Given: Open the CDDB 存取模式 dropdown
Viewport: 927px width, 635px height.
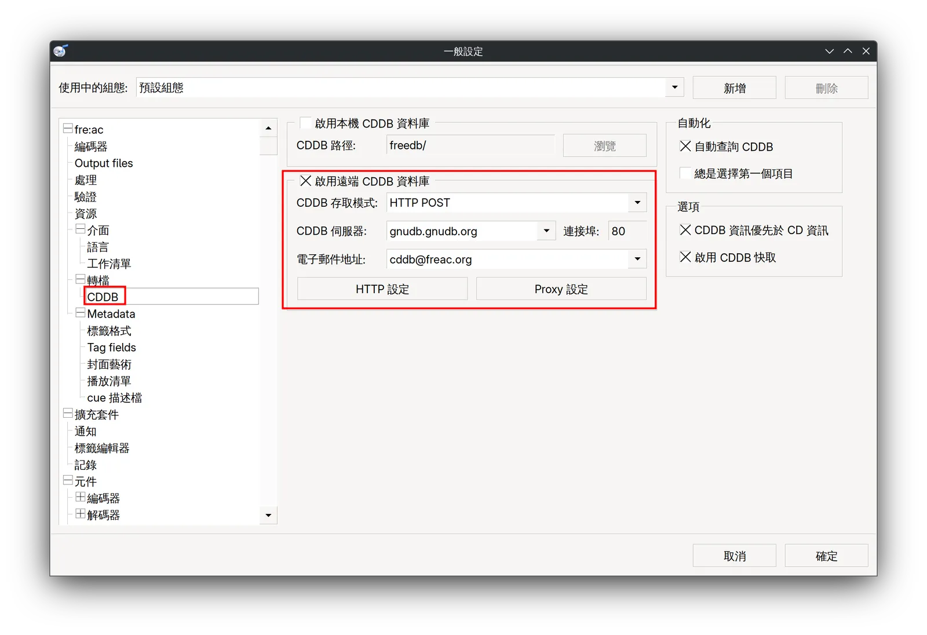Looking at the screenshot, I should [637, 203].
